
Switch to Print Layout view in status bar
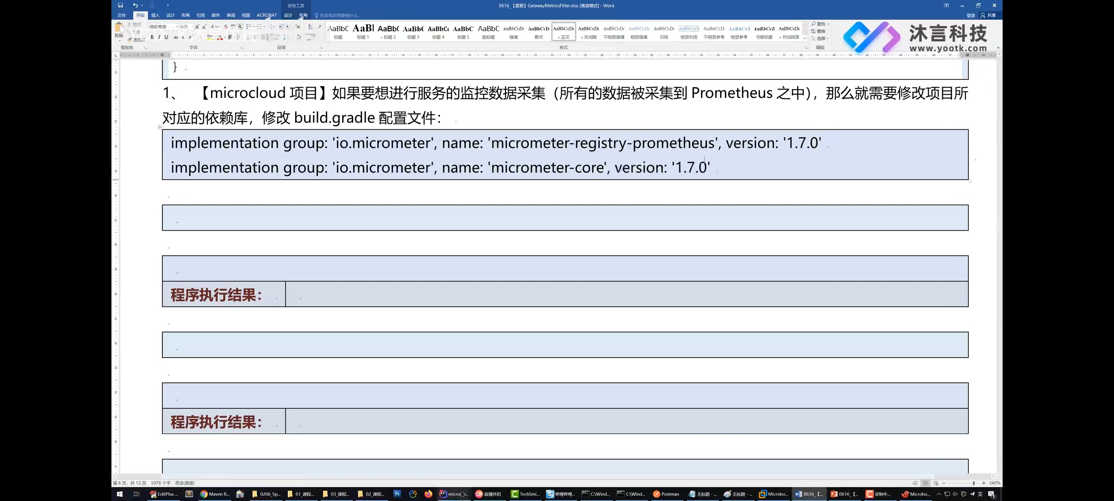pyautogui.click(x=926, y=483)
